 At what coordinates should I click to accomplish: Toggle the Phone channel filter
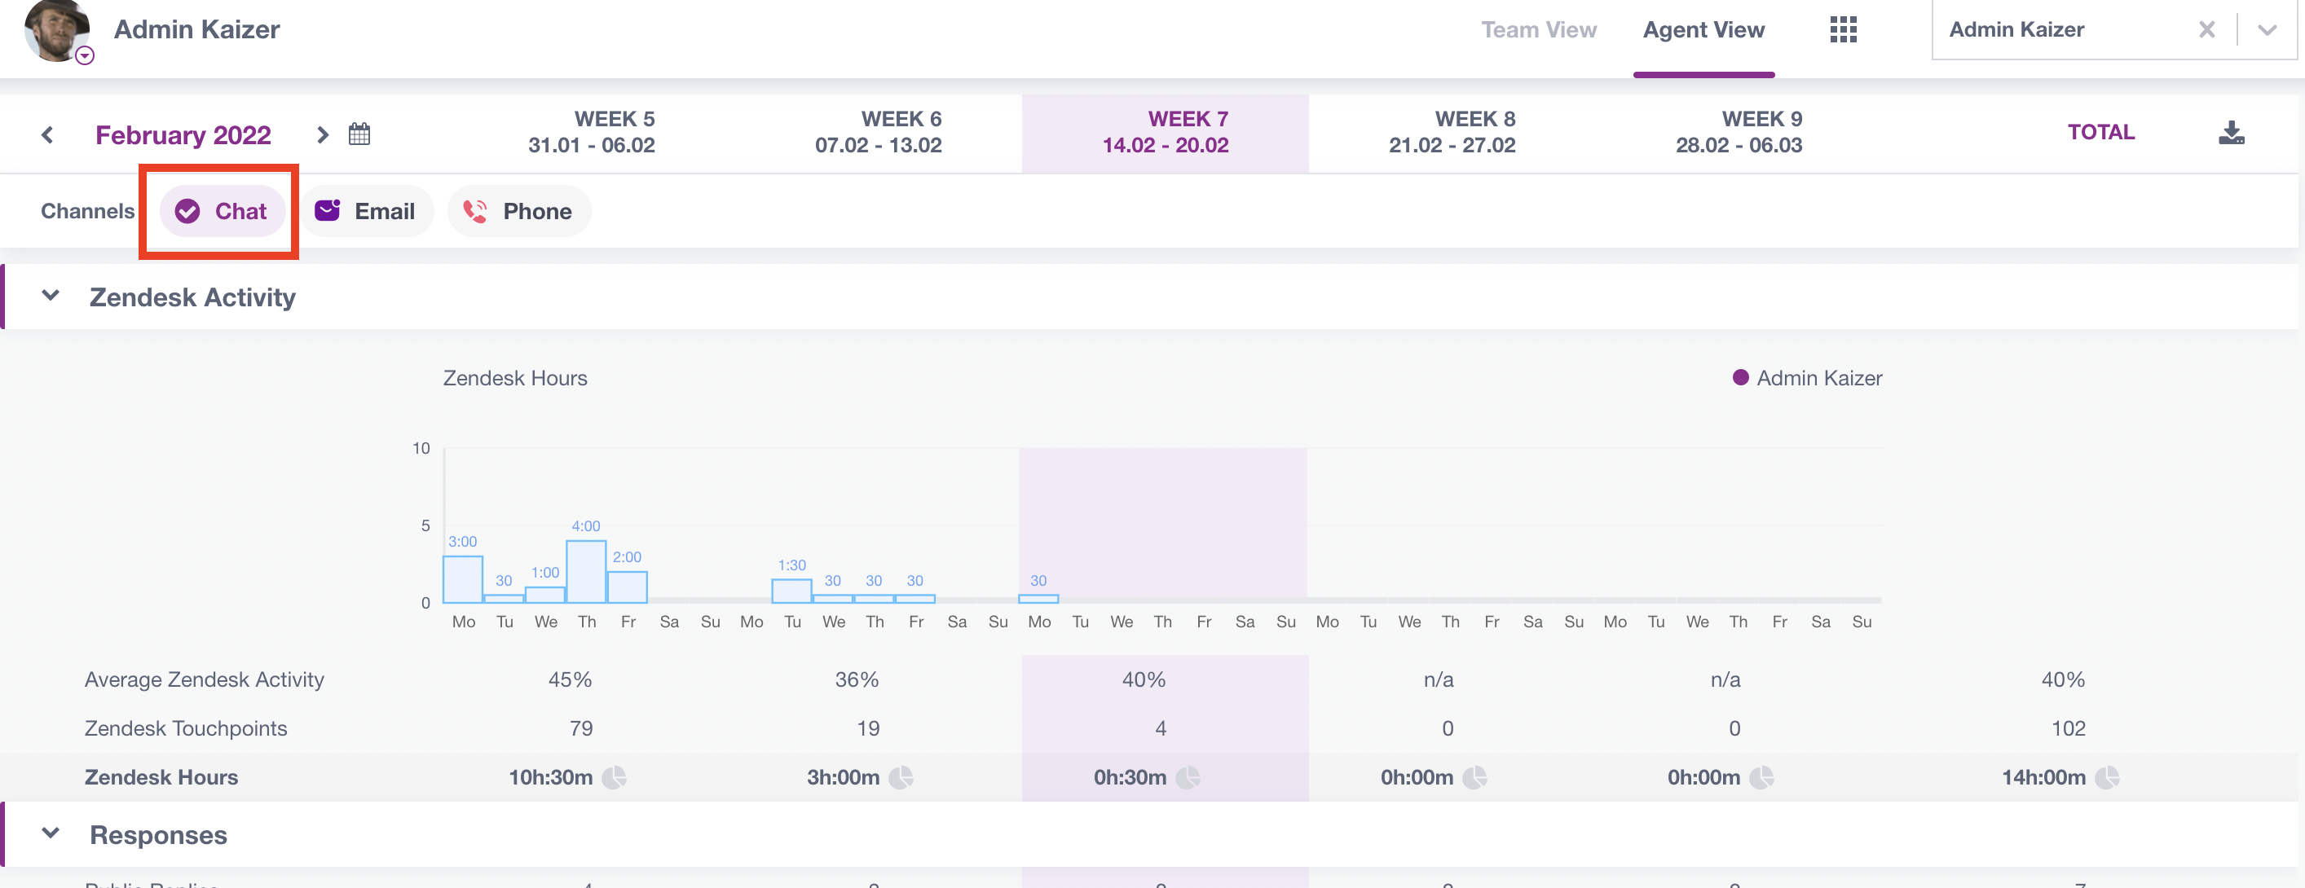519,211
